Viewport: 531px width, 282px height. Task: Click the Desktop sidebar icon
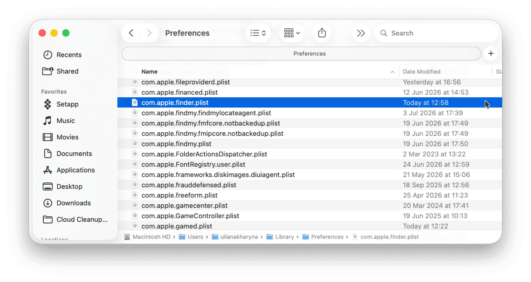[48, 186]
